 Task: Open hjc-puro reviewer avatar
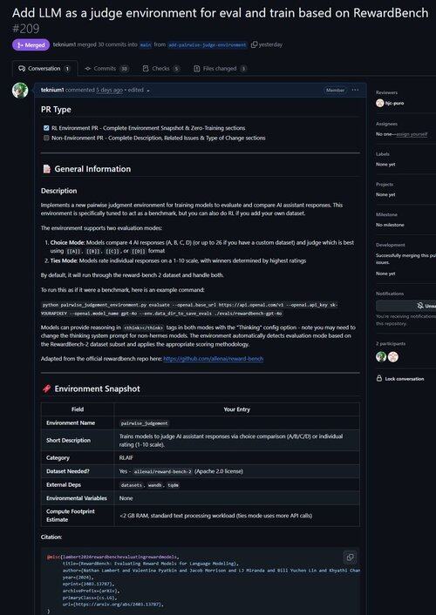click(380, 103)
